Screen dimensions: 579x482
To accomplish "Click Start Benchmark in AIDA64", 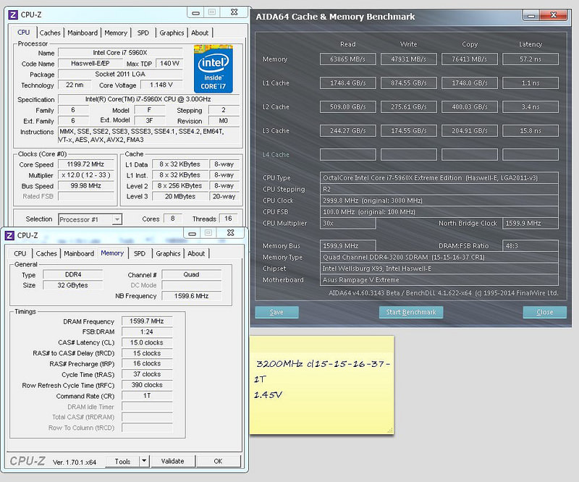I will click(x=411, y=312).
